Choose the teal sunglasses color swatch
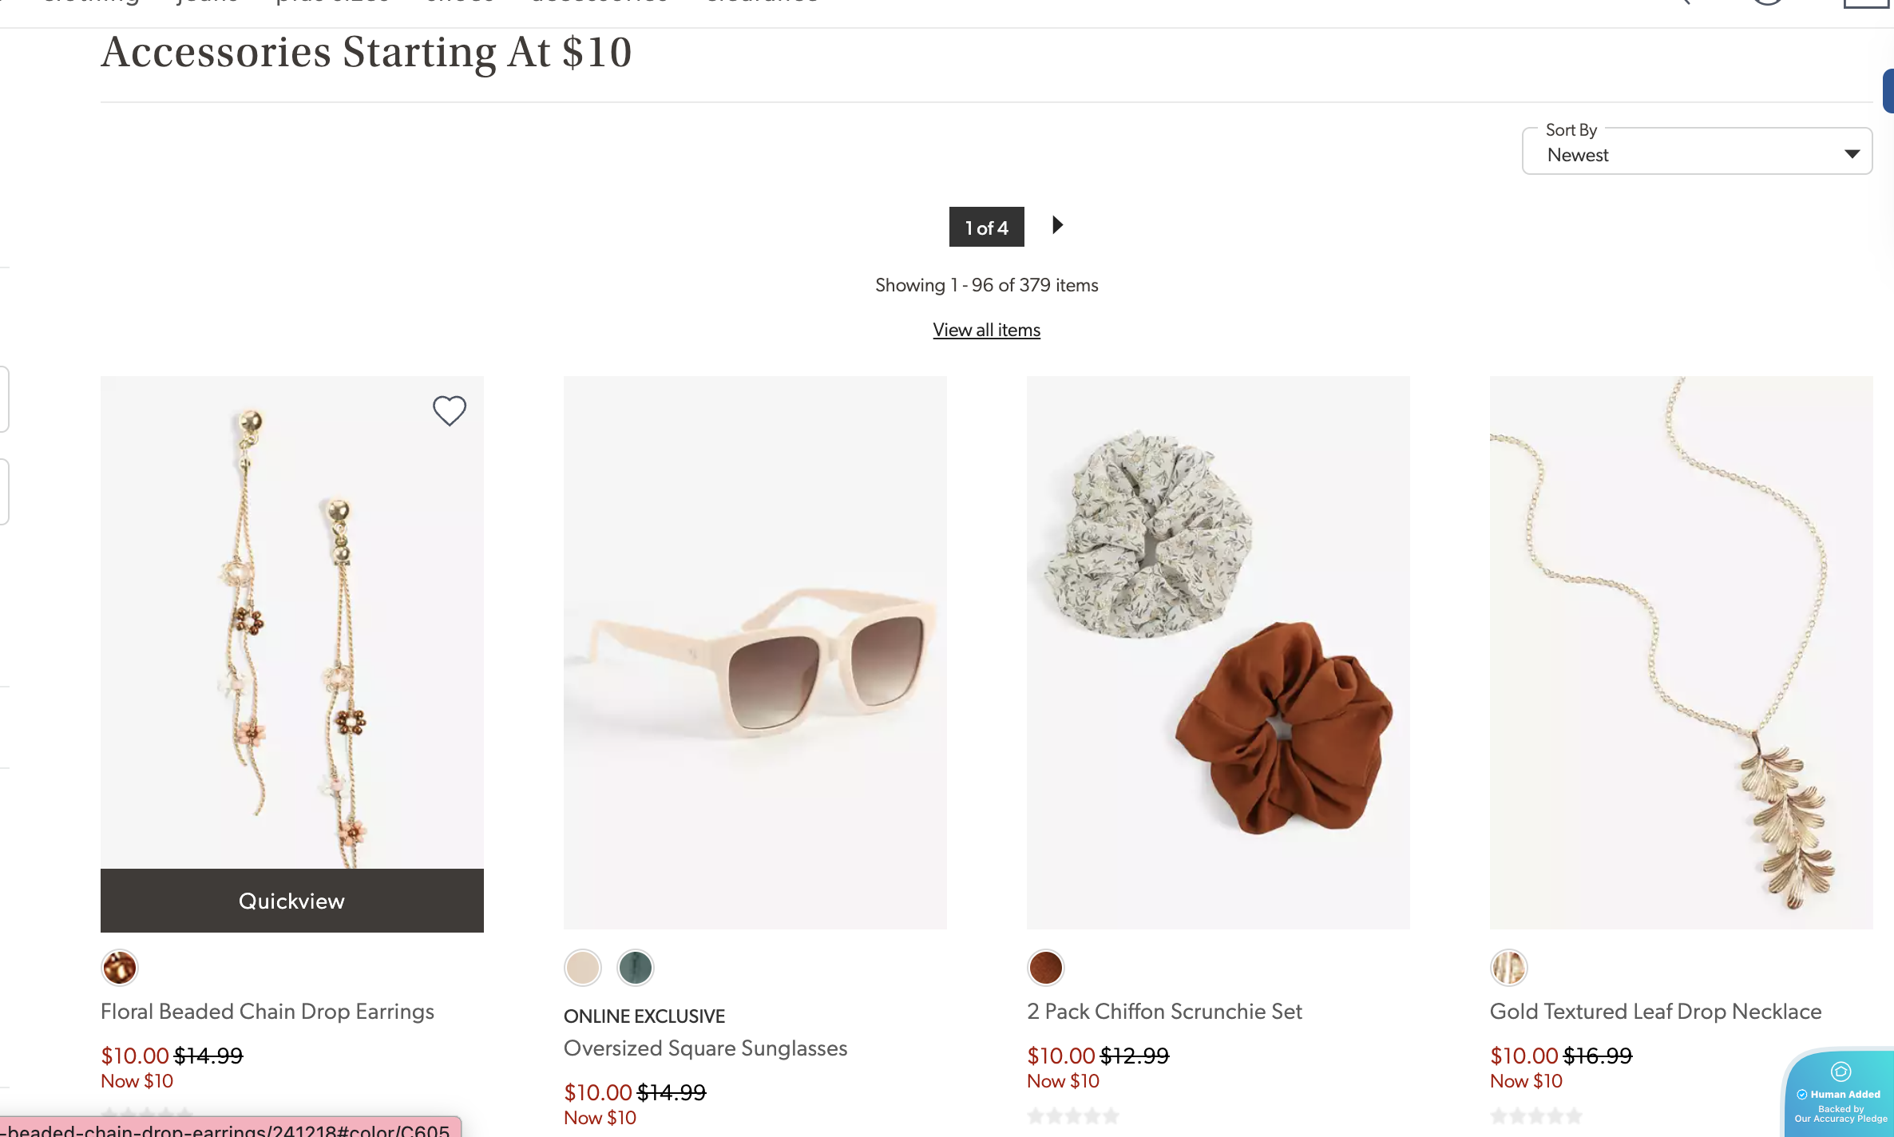The width and height of the screenshot is (1894, 1137). (x=636, y=968)
